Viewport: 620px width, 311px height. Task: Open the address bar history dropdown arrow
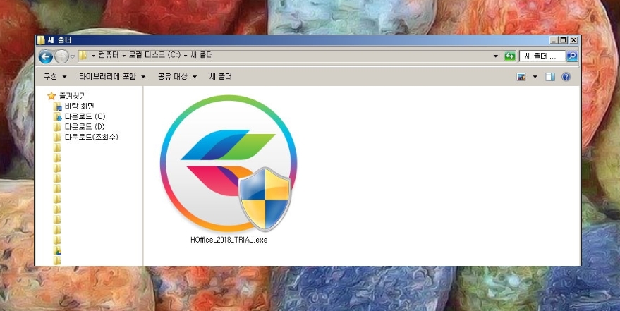(x=495, y=56)
